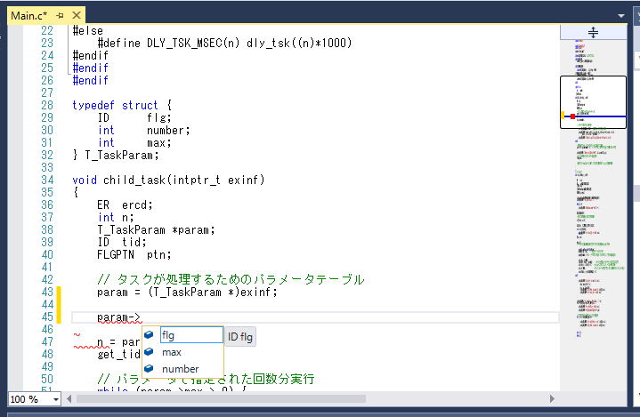Pin the Main.c document tab
This screenshot has height=417, width=640.
(x=61, y=15)
